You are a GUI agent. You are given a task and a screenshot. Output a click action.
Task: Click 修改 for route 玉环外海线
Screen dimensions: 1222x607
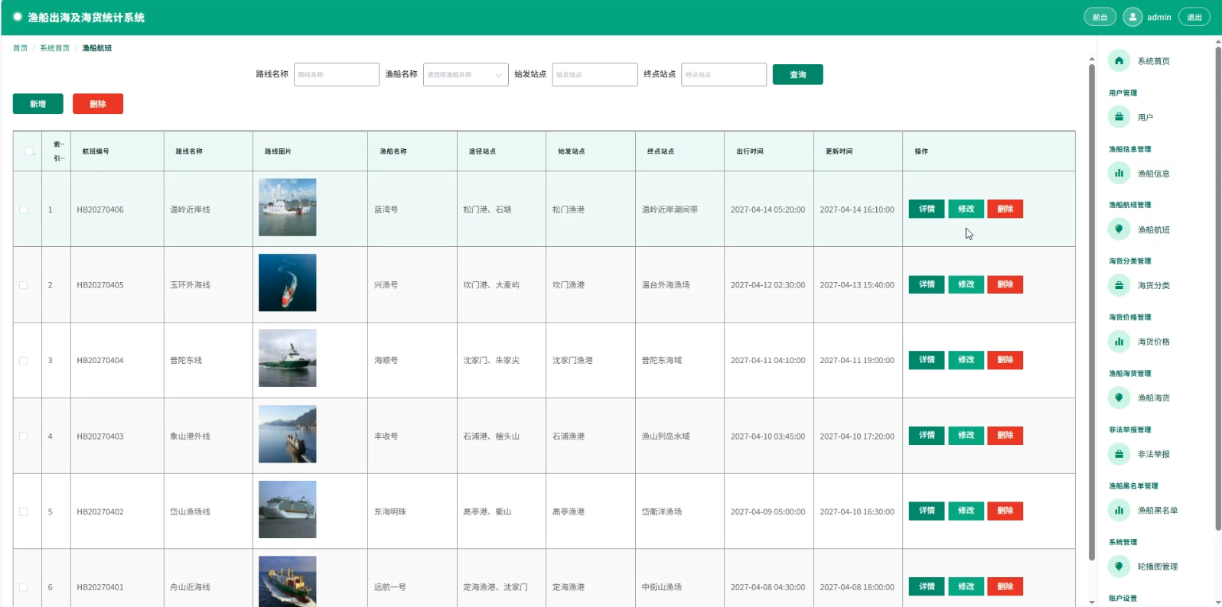pyautogui.click(x=966, y=284)
